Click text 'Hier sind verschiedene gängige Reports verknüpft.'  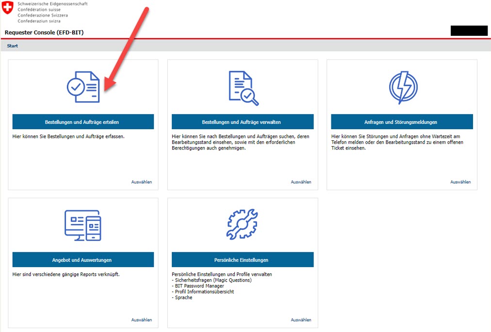[66, 274]
